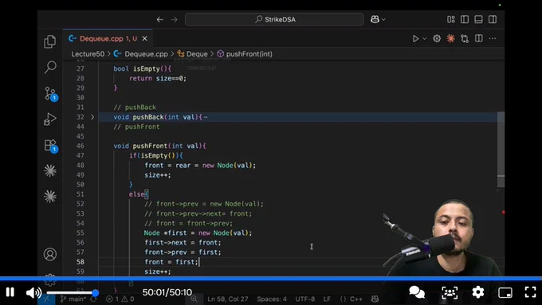Click pushFront(int) in the breadcrumb
This screenshot has height=305, width=542.
(x=249, y=54)
